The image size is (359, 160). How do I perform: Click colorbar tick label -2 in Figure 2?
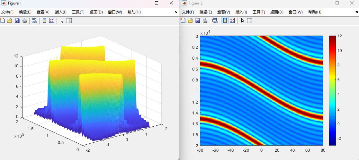(339, 138)
